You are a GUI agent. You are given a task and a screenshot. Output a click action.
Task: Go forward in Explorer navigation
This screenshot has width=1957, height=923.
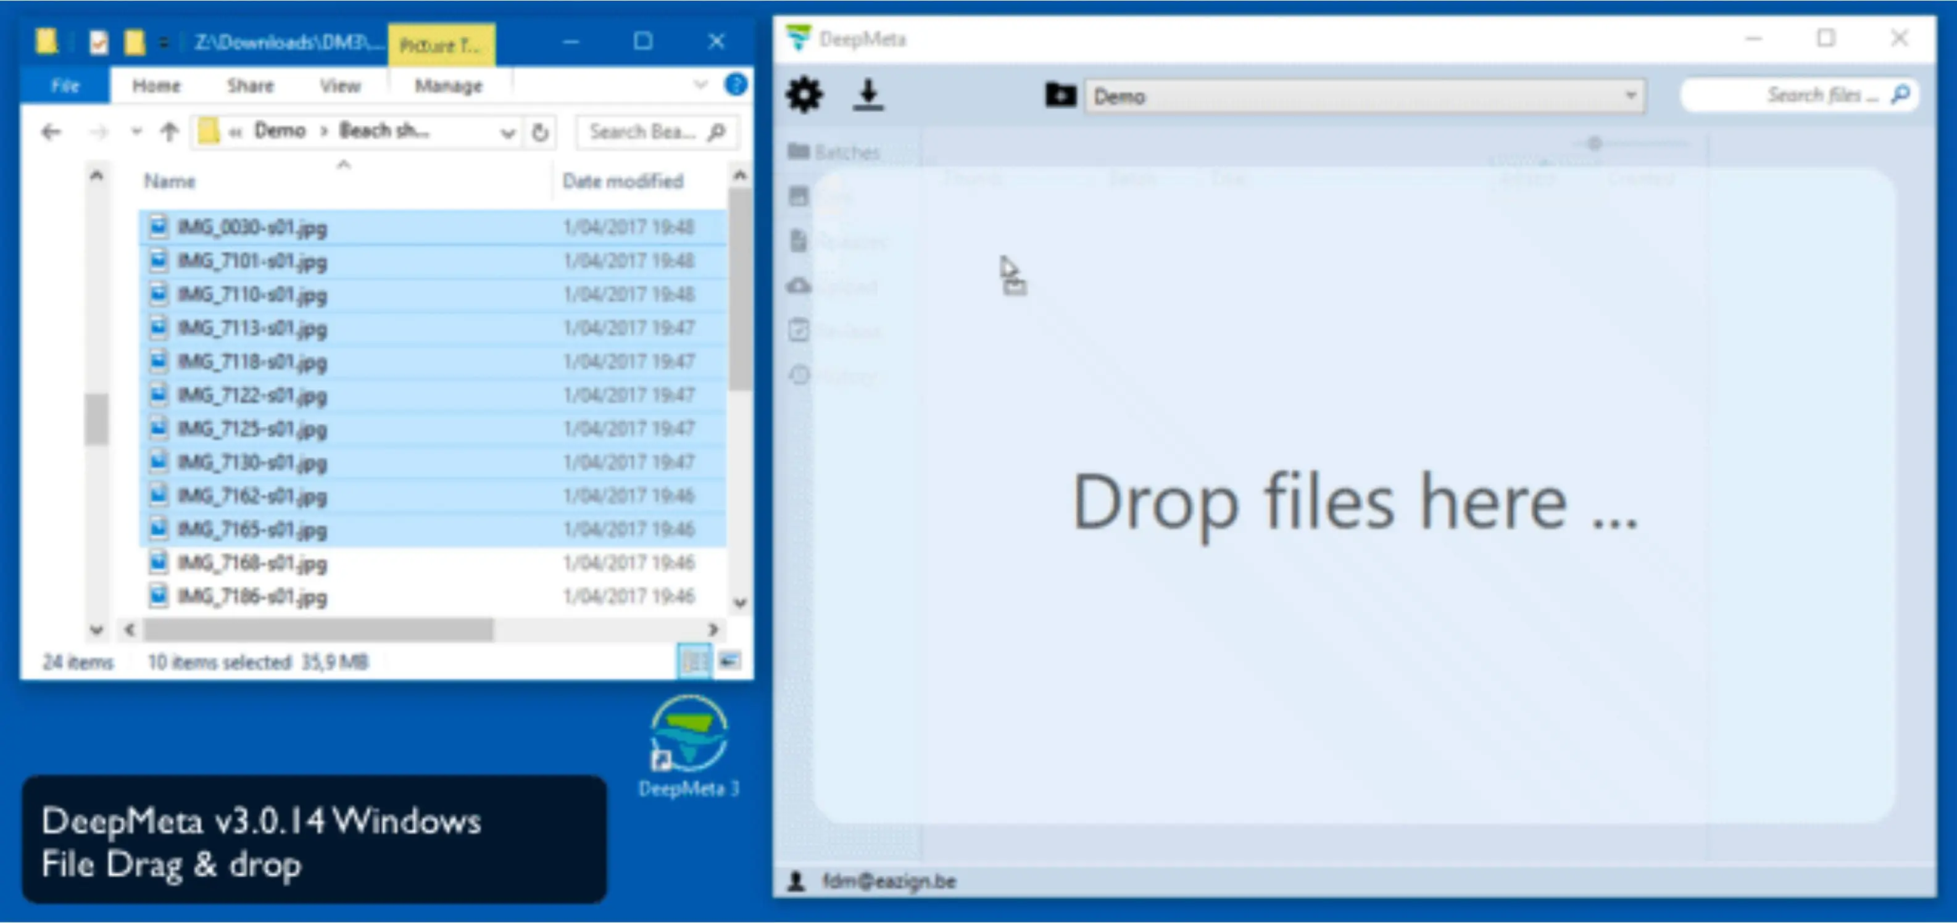pyautogui.click(x=99, y=132)
